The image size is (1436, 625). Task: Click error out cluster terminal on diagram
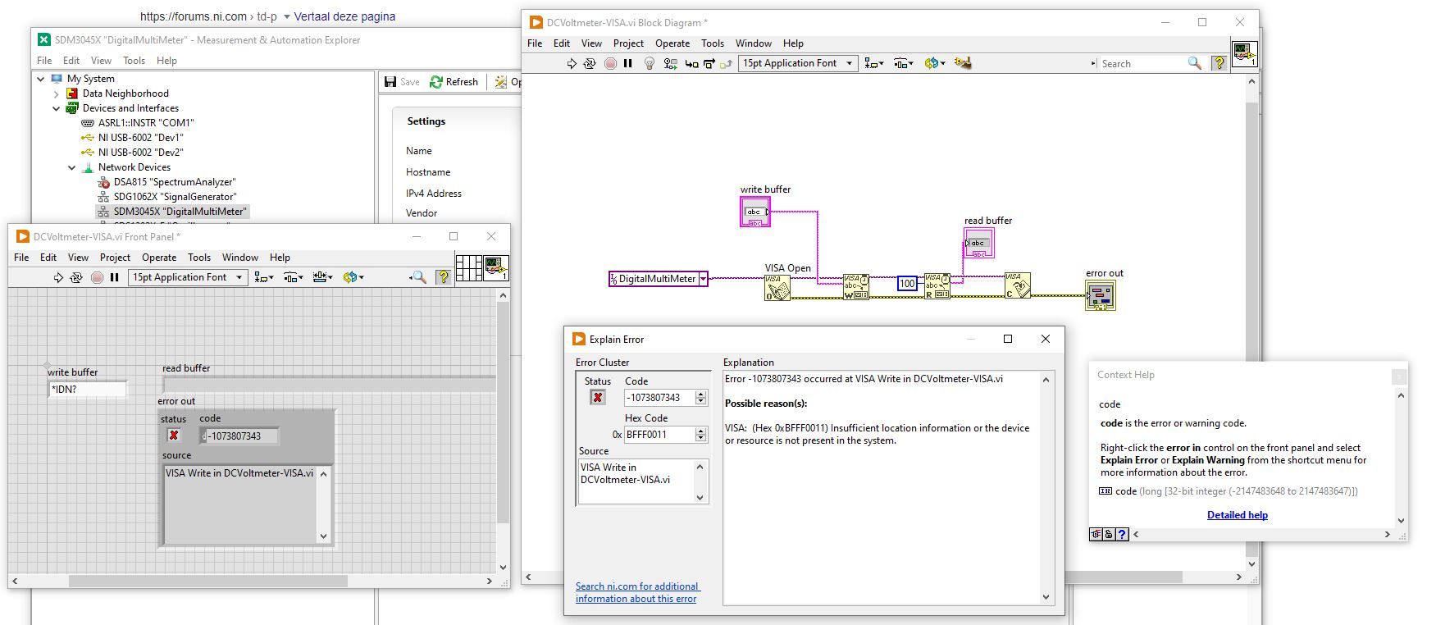1100,295
